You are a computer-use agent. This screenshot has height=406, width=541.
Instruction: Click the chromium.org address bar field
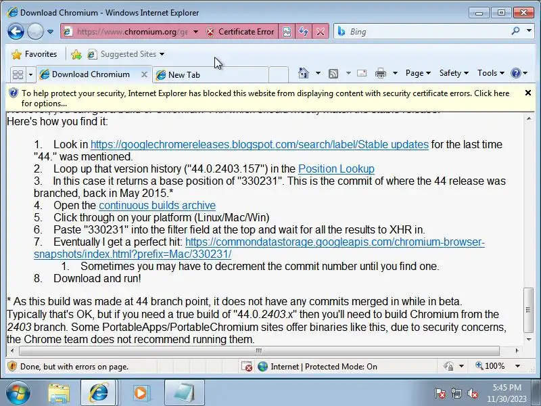[x=131, y=32]
